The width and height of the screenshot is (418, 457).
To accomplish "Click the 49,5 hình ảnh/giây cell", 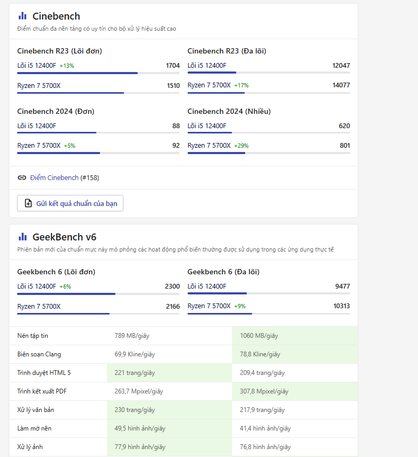I will tap(170, 428).
